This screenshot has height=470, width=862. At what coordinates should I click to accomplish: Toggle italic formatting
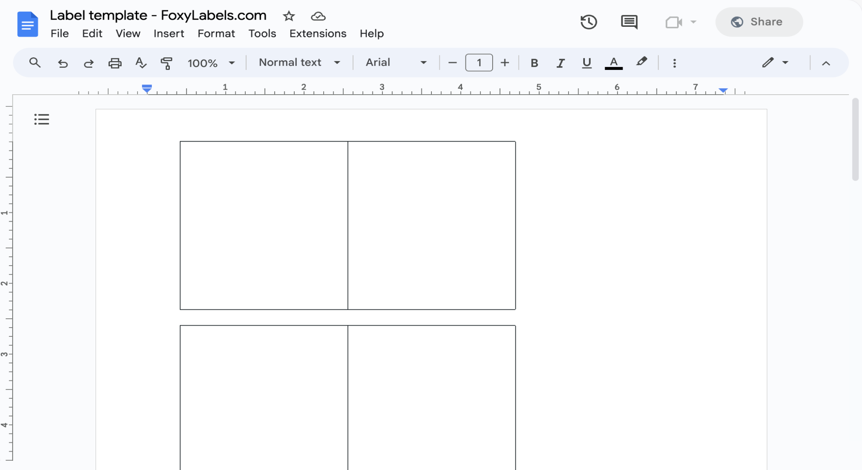coord(560,63)
